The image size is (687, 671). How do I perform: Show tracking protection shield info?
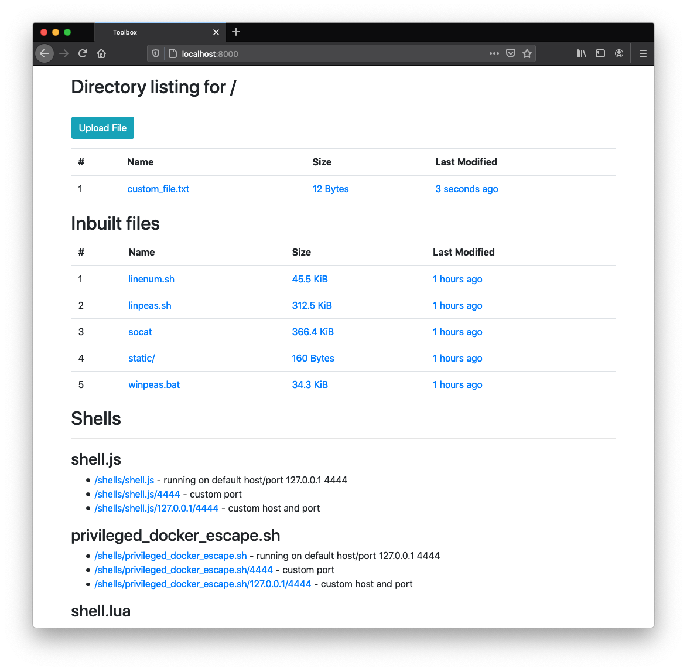coord(156,53)
